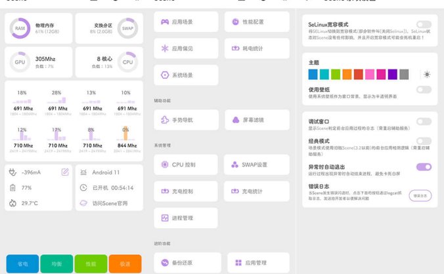444x274 pixels.
Task: Open 耗电统计 battery stats icon
Action: (x=235, y=49)
